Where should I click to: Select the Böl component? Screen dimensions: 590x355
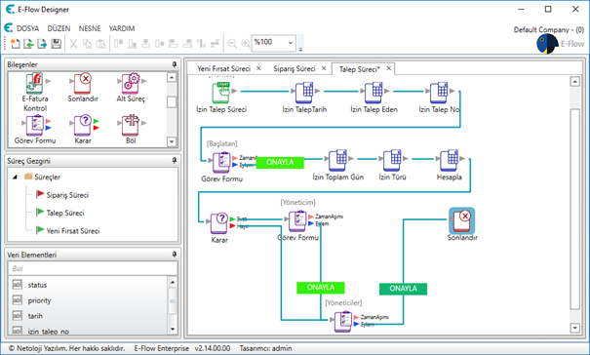click(x=131, y=130)
